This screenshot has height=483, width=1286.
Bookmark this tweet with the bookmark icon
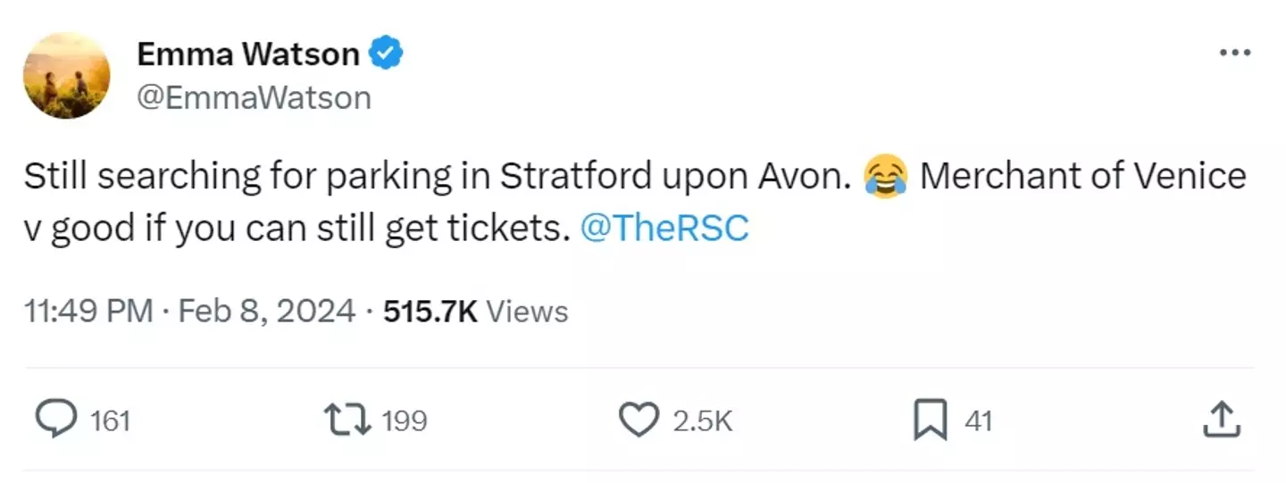tap(930, 421)
